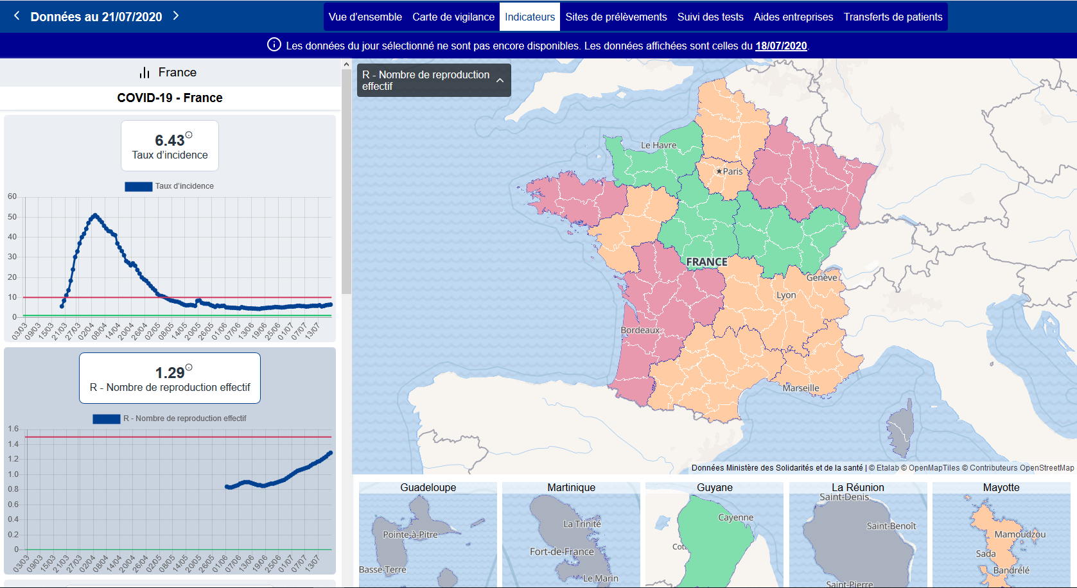Click info icon next to 1.29 R value
1077x588 pixels.
point(189,368)
